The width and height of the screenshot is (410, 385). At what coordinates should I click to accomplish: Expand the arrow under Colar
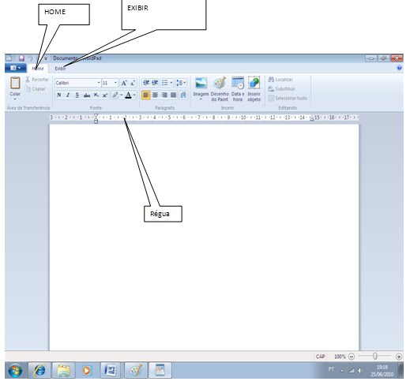pyautogui.click(x=15, y=99)
